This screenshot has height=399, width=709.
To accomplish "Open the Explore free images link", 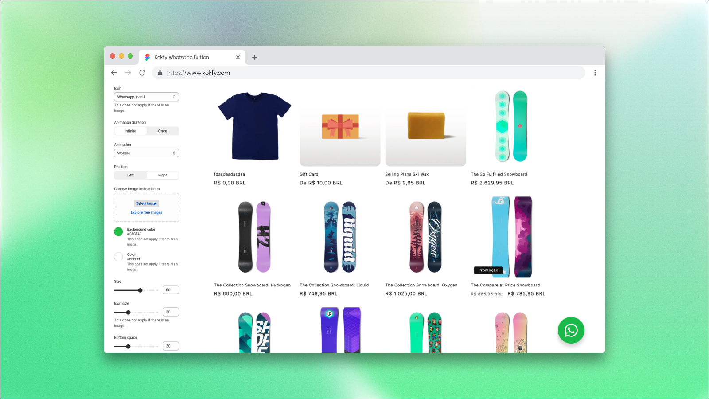I will point(146,212).
